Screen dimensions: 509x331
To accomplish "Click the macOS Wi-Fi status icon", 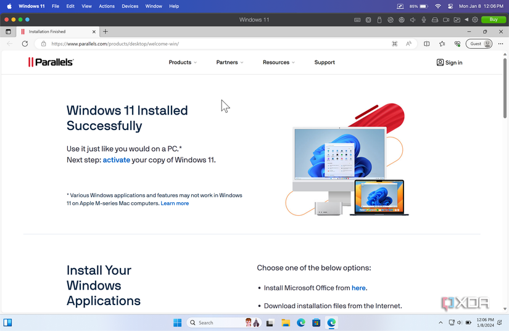I will (x=438, y=6).
